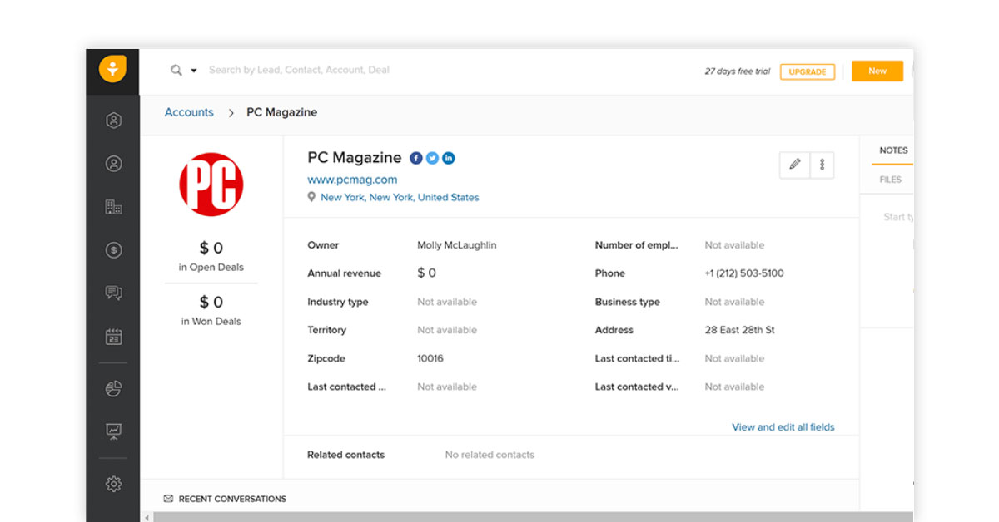Open the Calendar sidebar icon

[x=114, y=337]
